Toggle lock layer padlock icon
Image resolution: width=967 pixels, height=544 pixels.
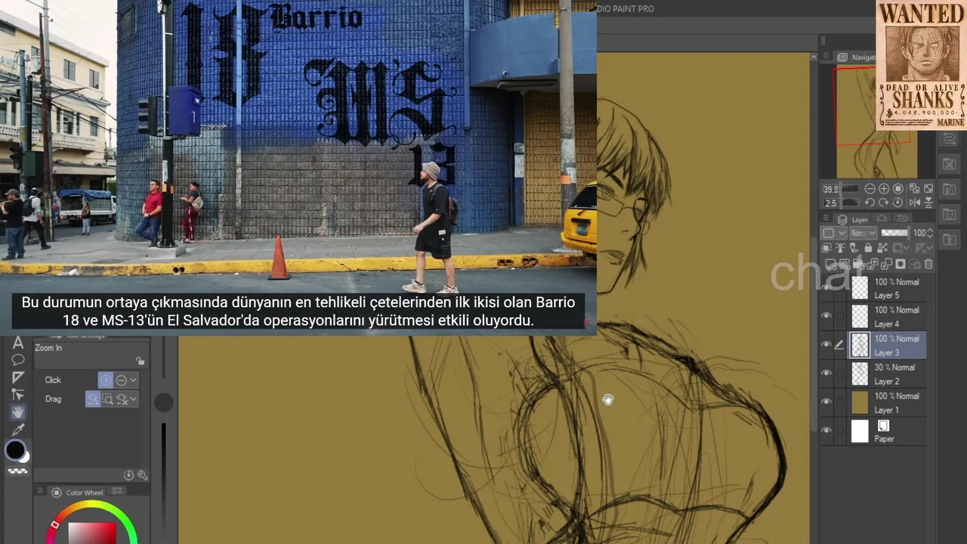868,248
